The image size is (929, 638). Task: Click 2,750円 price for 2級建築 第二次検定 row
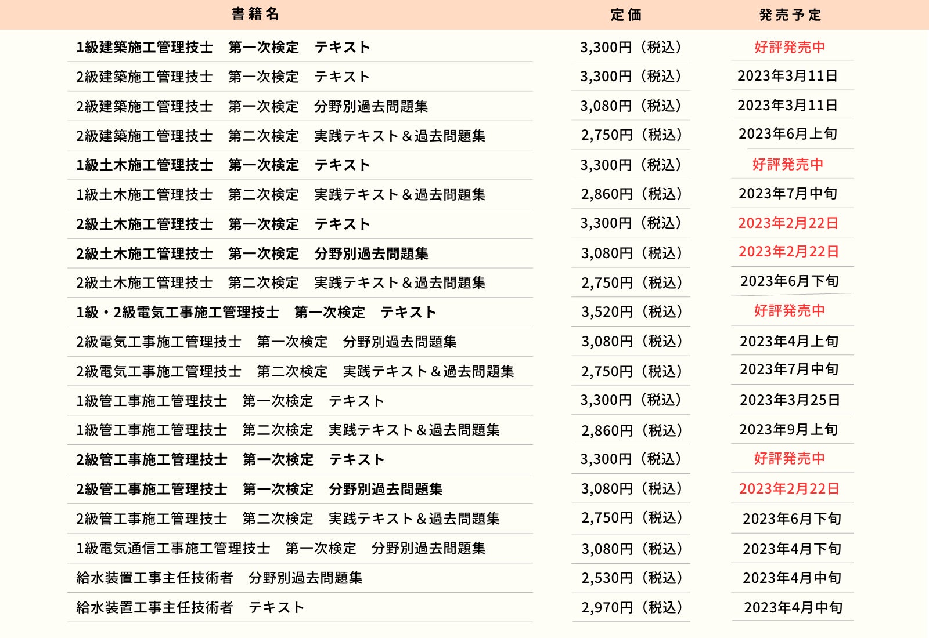click(x=632, y=135)
